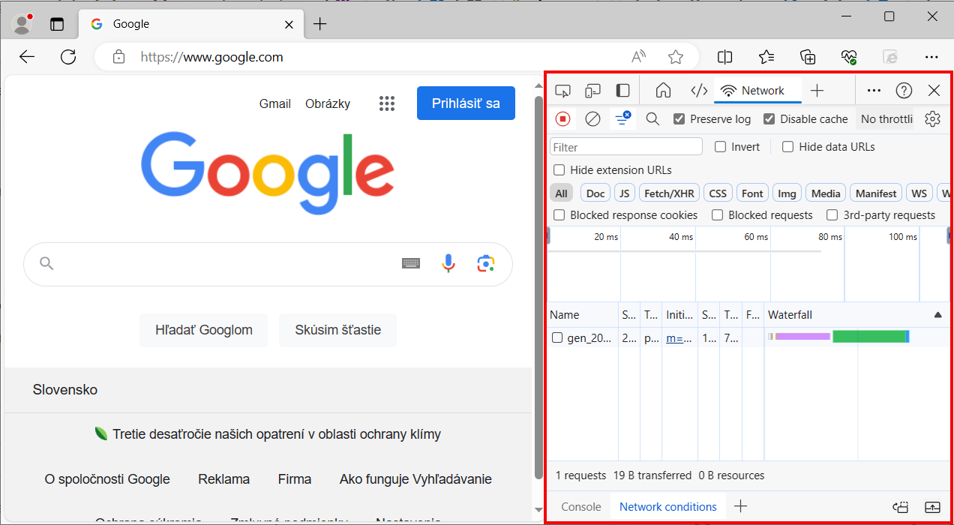Refresh the current page
954x525 pixels.
68,57
